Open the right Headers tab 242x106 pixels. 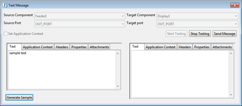click(185, 47)
